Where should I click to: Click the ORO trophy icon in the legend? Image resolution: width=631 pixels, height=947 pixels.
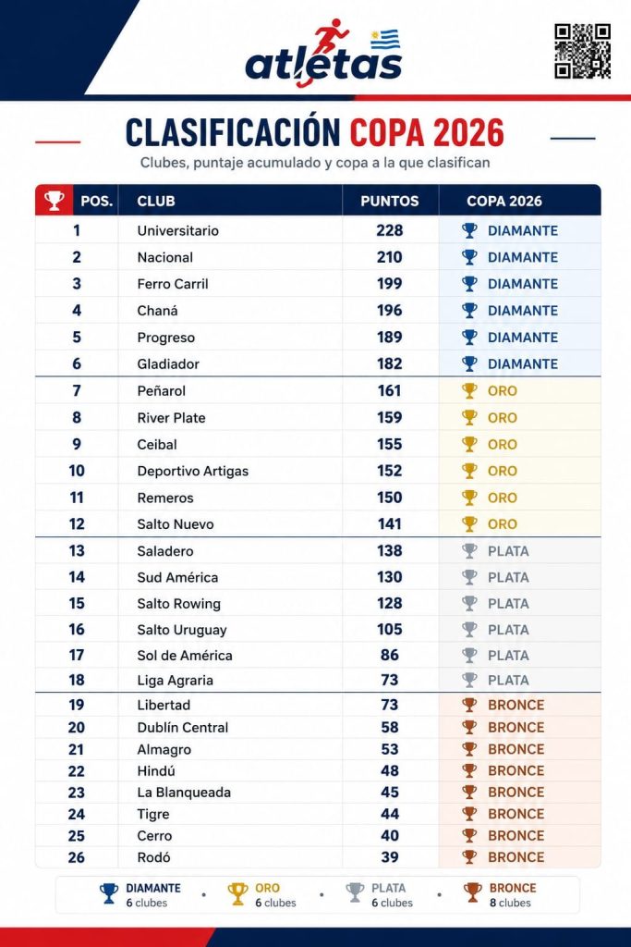click(237, 894)
